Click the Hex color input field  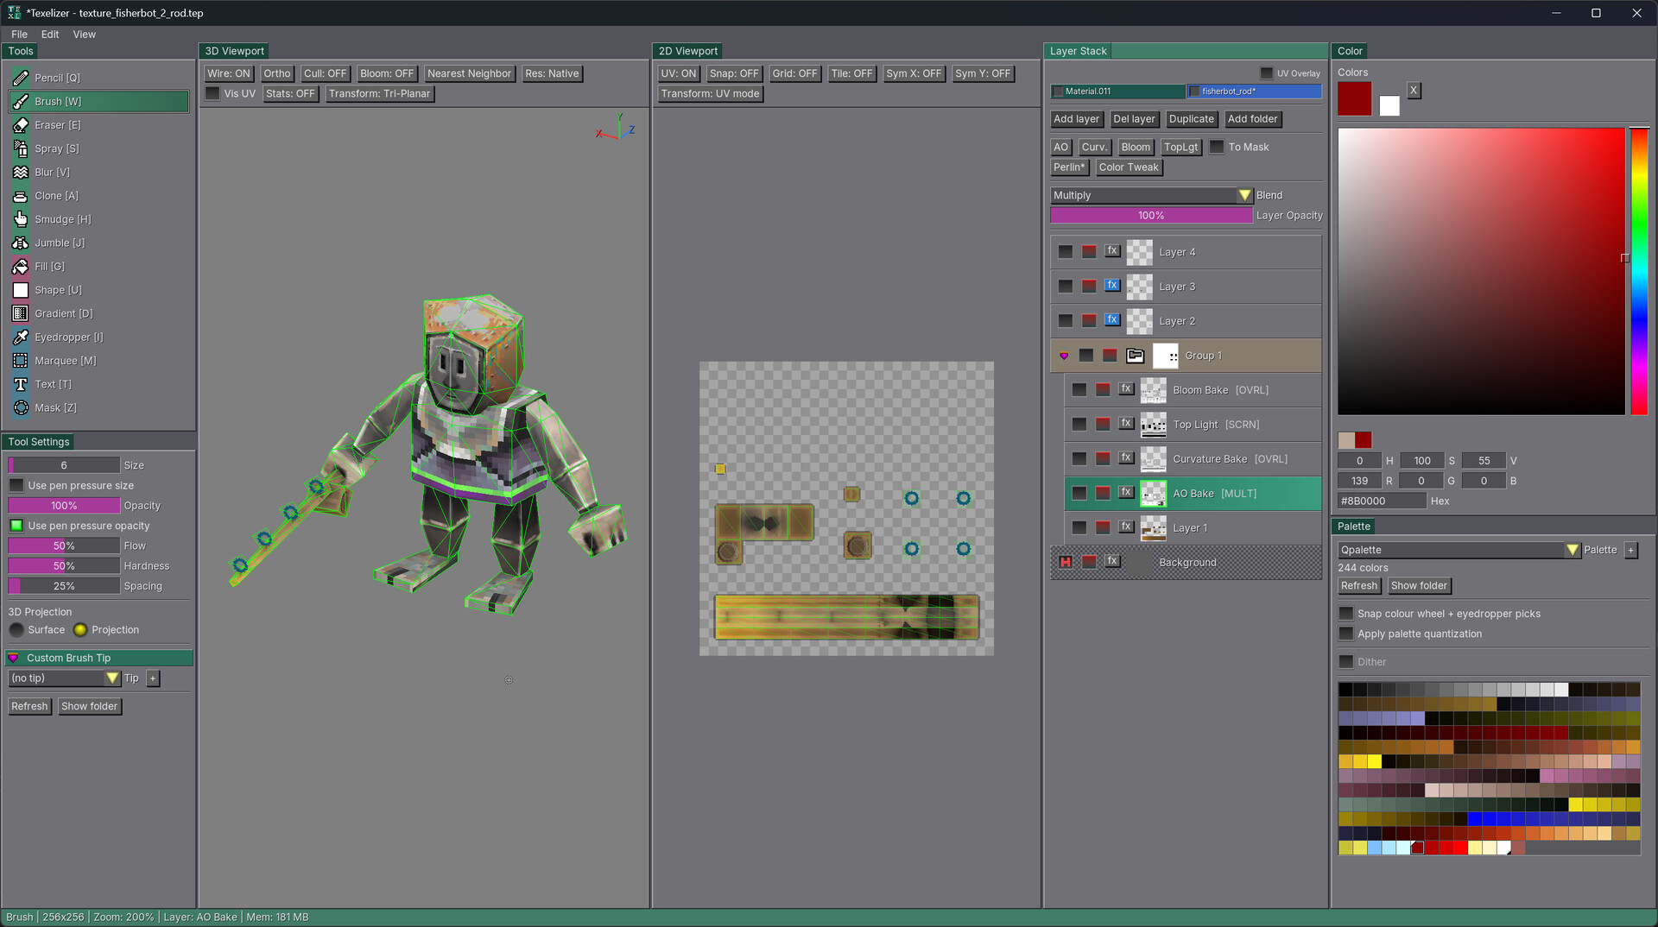tap(1382, 501)
